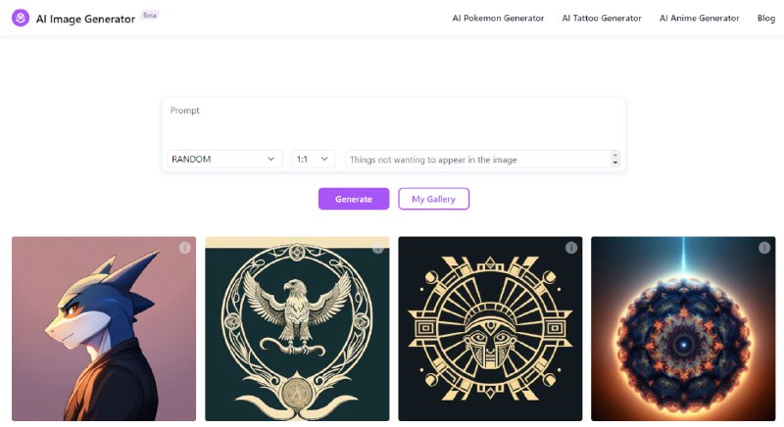
Task: Click the negative prompt field's up/down arrows
Action: (614, 159)
